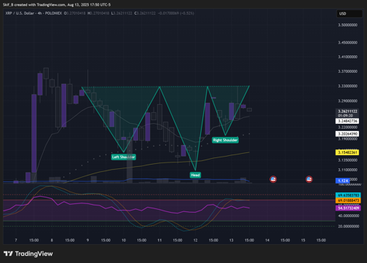
Task: Click the change value −0.01700069 (−0.52%)
Action: point(176,13)
